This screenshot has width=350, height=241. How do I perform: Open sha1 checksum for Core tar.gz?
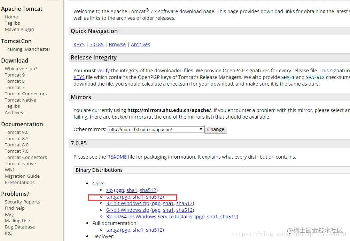138,197
